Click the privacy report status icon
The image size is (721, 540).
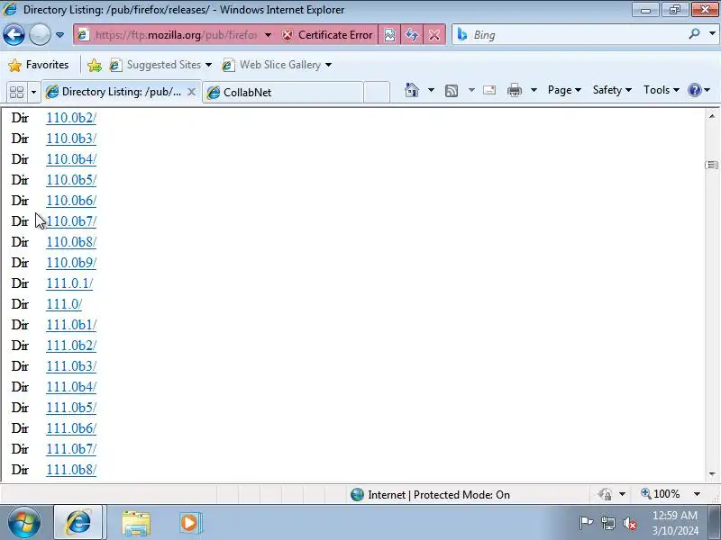(x=606, y=494)
